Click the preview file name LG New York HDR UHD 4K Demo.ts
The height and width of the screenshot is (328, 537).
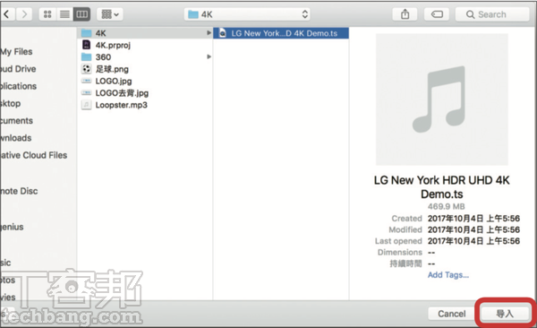click(x=442, y=187)
